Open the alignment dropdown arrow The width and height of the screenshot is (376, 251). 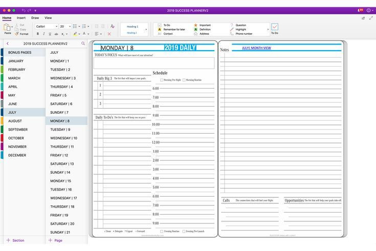(101, 34)
